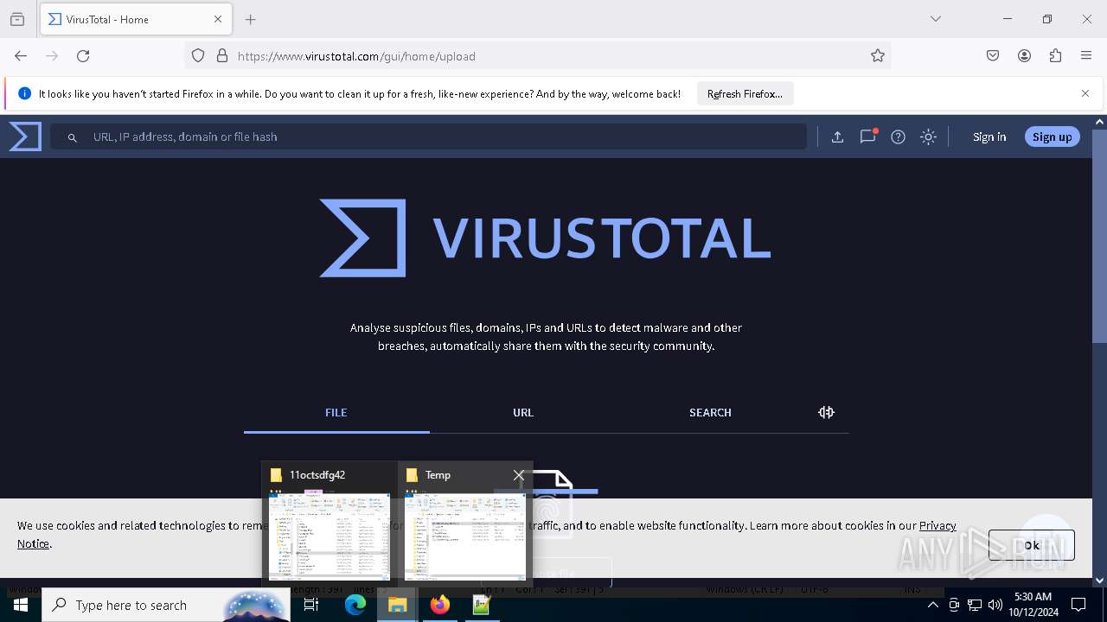1107x622 pixels.
Task: Click File Explorer taskbar icon
Action: coord(397,605)
